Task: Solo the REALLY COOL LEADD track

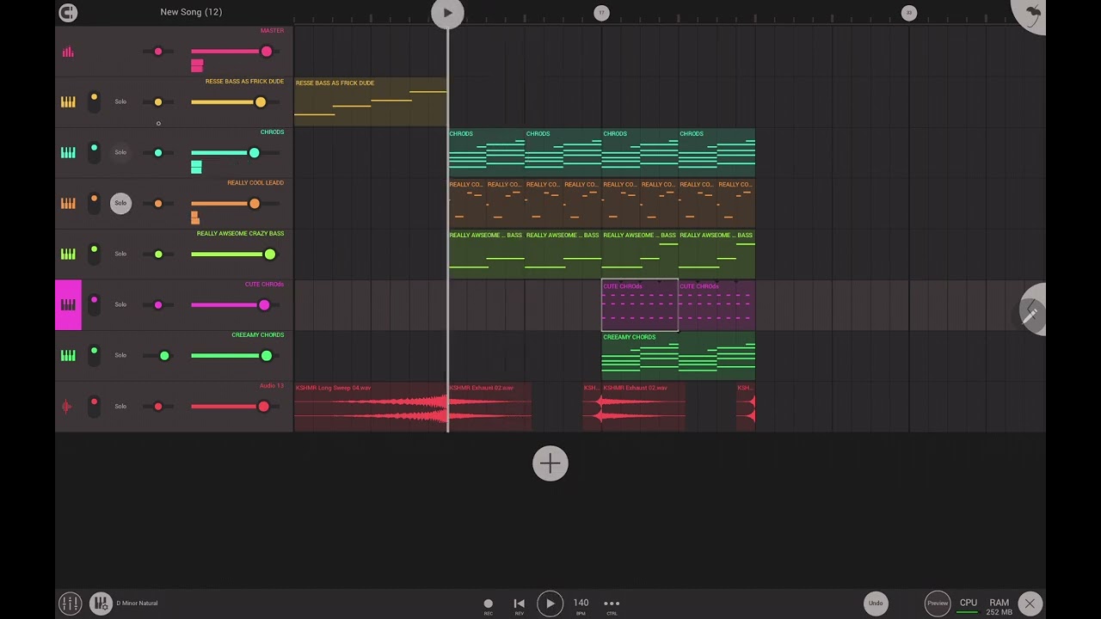Action: 120,203
